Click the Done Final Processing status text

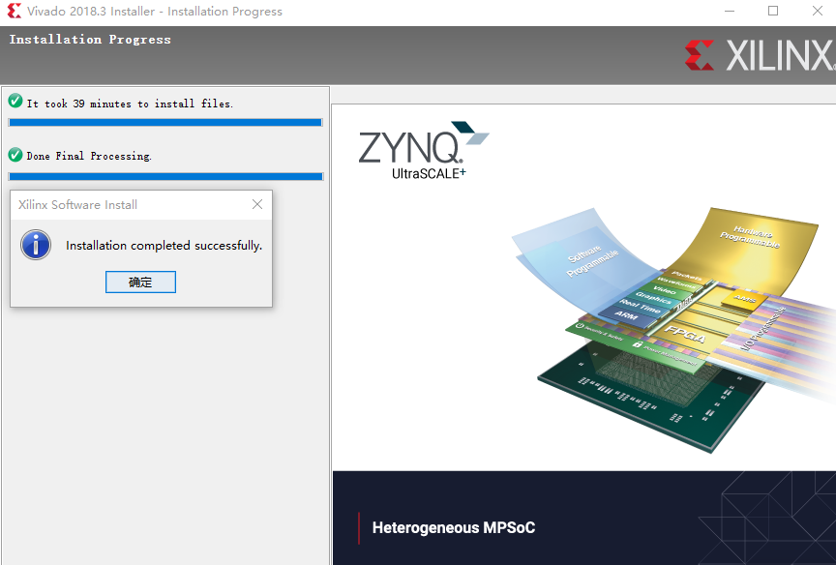tap(89, 156)
